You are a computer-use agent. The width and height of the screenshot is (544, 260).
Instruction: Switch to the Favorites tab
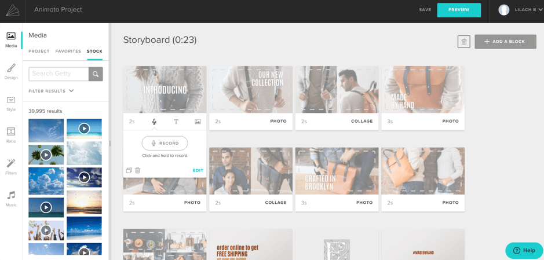[68, 52]
